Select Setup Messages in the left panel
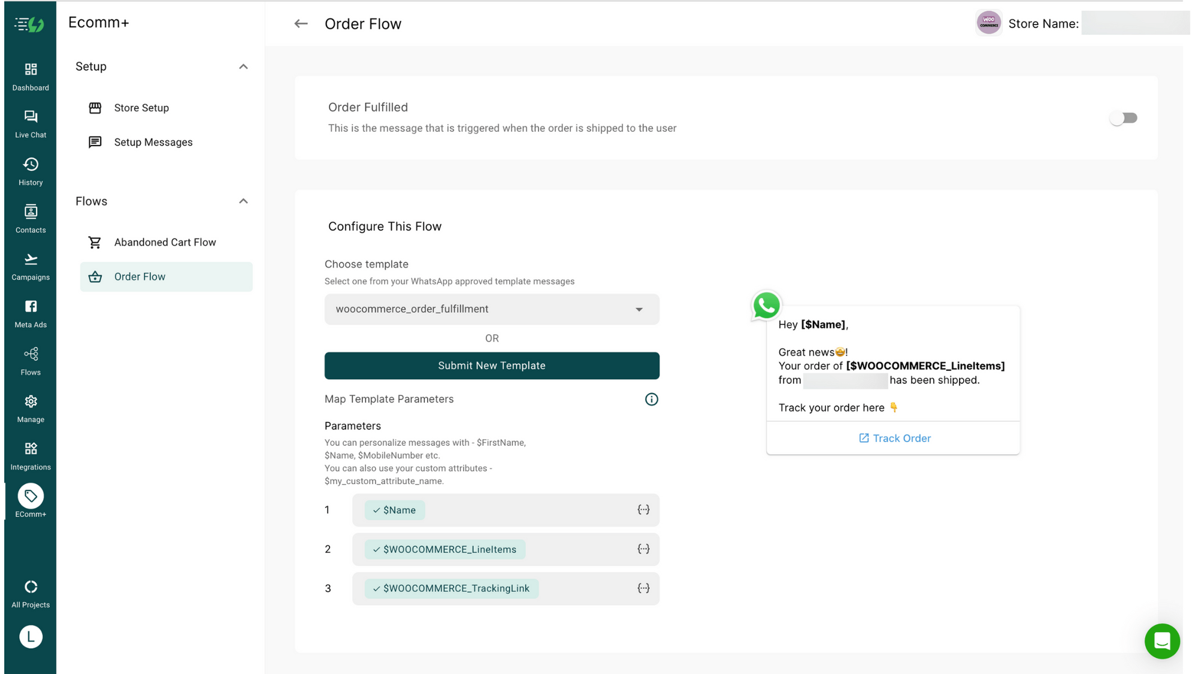1198x674 pixels. [x=153, y=142]
